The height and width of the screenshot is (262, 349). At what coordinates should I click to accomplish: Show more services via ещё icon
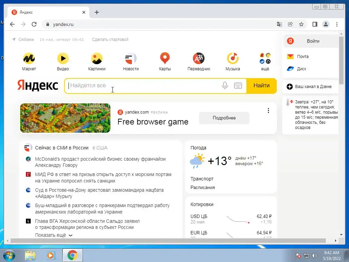click(265, 58)
